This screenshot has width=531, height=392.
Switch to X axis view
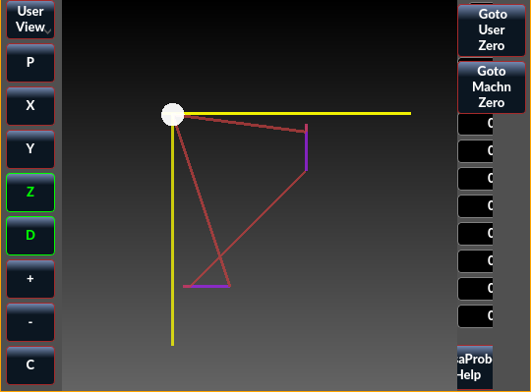(x=30, y=106)
